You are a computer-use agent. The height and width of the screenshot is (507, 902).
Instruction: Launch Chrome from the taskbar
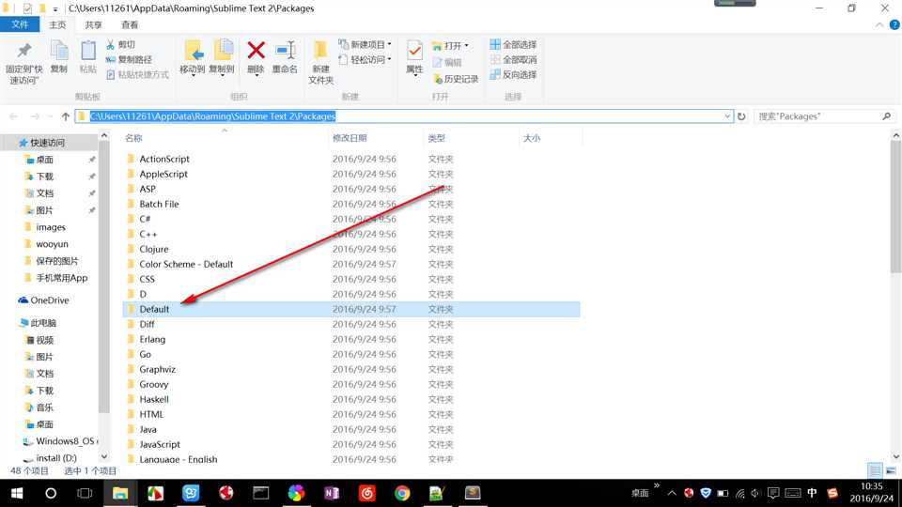(402, 493)
